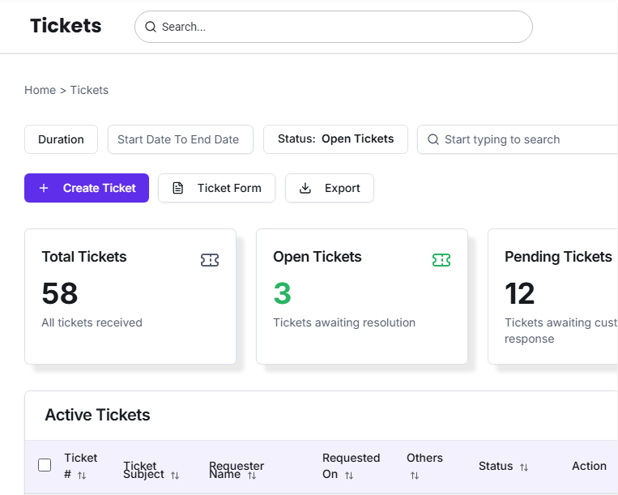Open the Duration filter dropdown
The image size is (618, 495).
61,139
